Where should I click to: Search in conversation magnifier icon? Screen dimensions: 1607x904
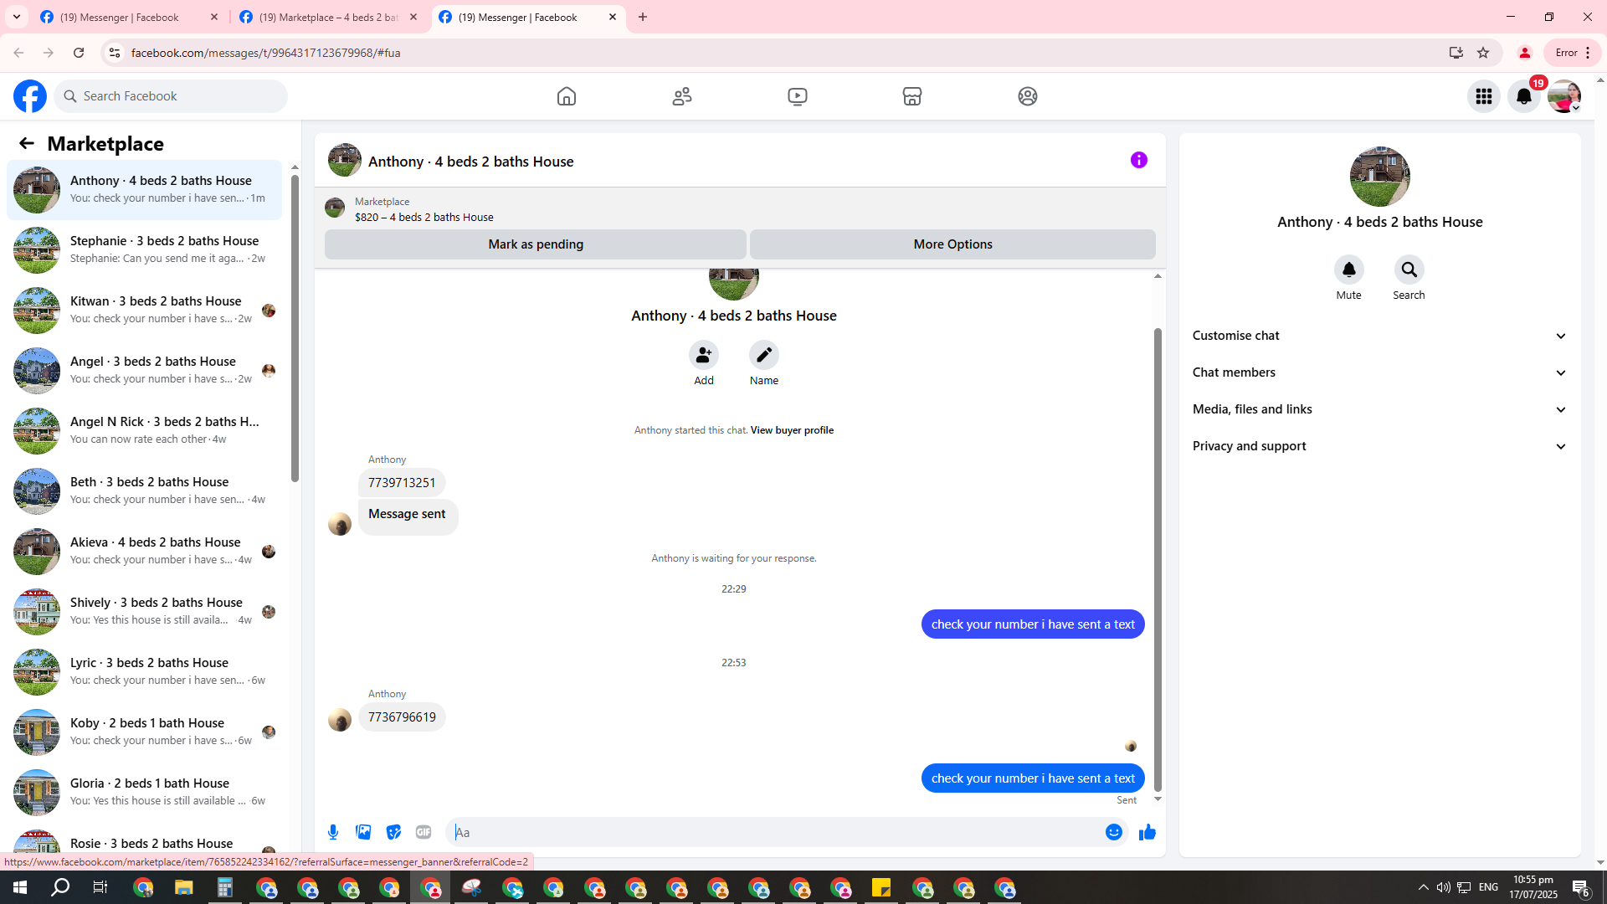point(1409,270)
